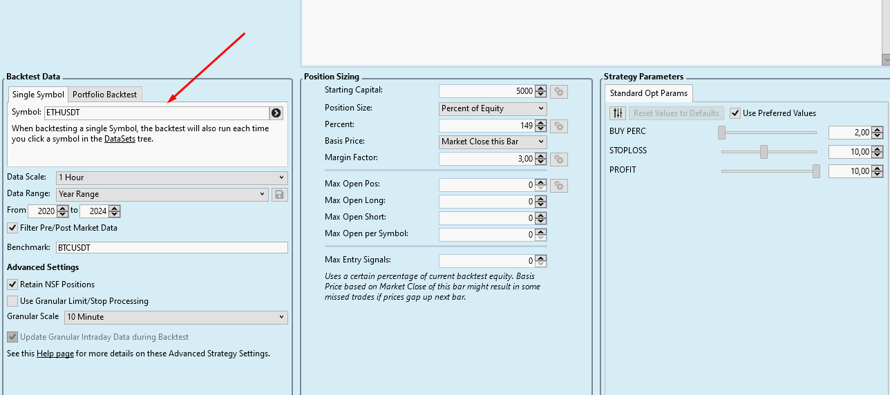Click the gear icon beside Max Open Pos
This screenshot has height=395, width=890.
point(559,185)
